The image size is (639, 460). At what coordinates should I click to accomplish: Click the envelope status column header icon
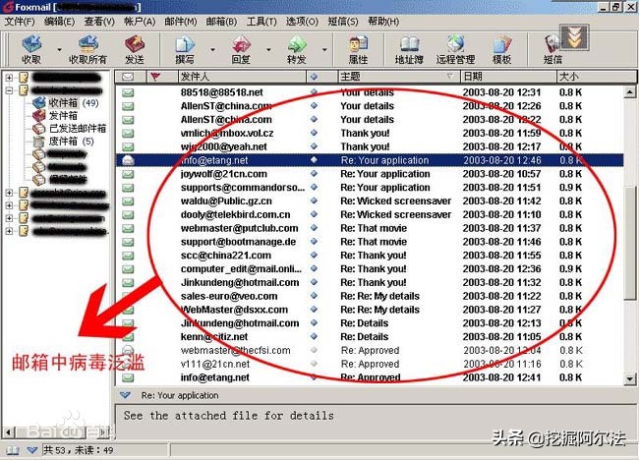128,77
